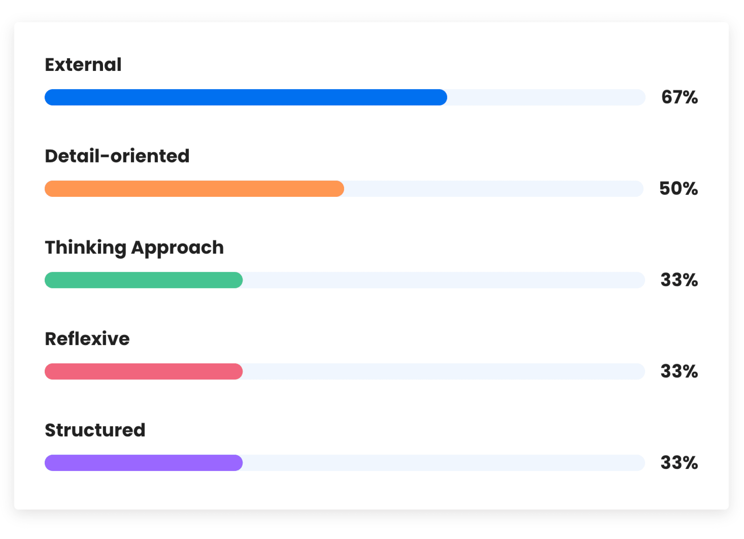
Task: Click the pink Reflexive bar fill
Action: pos(144,372)
